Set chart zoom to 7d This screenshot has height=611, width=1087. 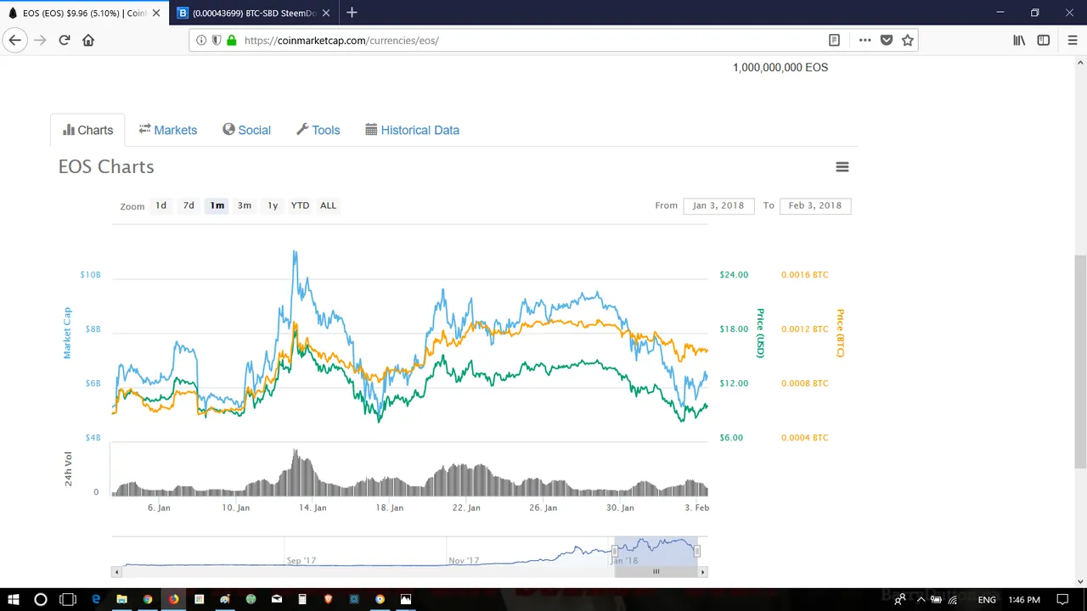[189, 205]
